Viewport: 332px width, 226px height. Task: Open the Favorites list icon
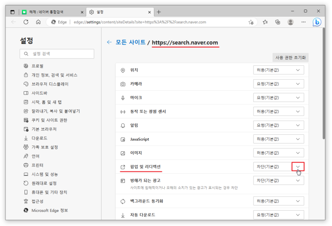265,22
